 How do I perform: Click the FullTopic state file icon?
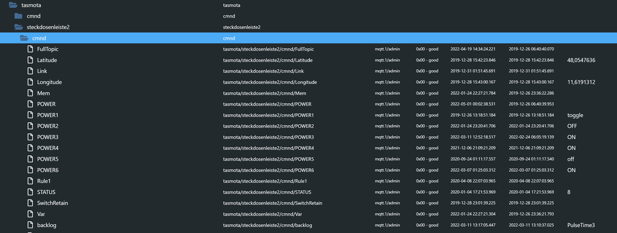pyautogui.click(x=30, y=49)
